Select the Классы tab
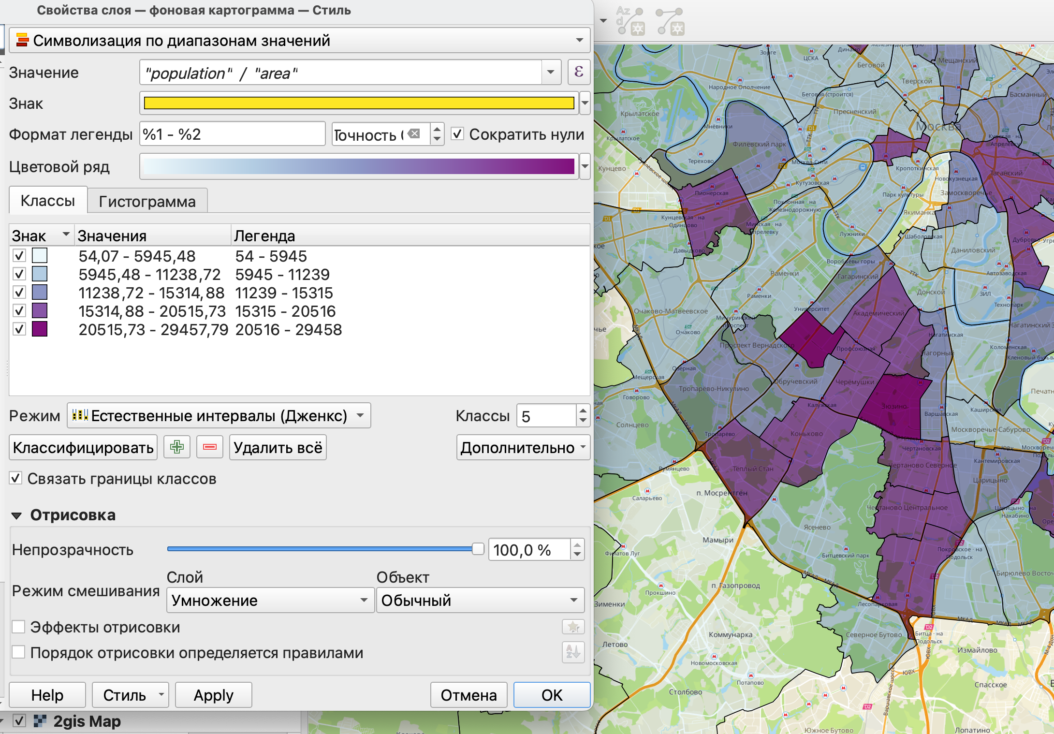This screenshot has height=734, width=1054. 48,200
